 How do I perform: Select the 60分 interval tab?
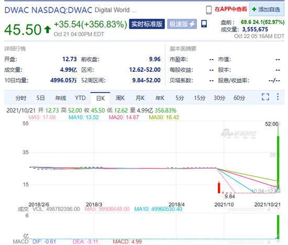tap(239, 98)
